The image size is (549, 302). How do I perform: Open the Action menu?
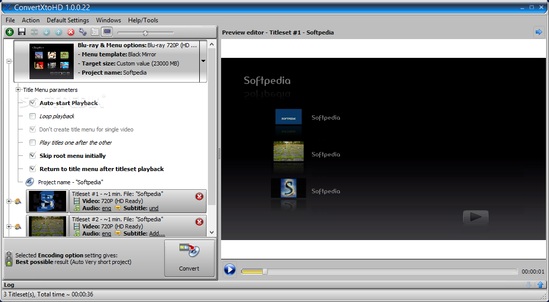pyautogui.click(x=30, y=20)
